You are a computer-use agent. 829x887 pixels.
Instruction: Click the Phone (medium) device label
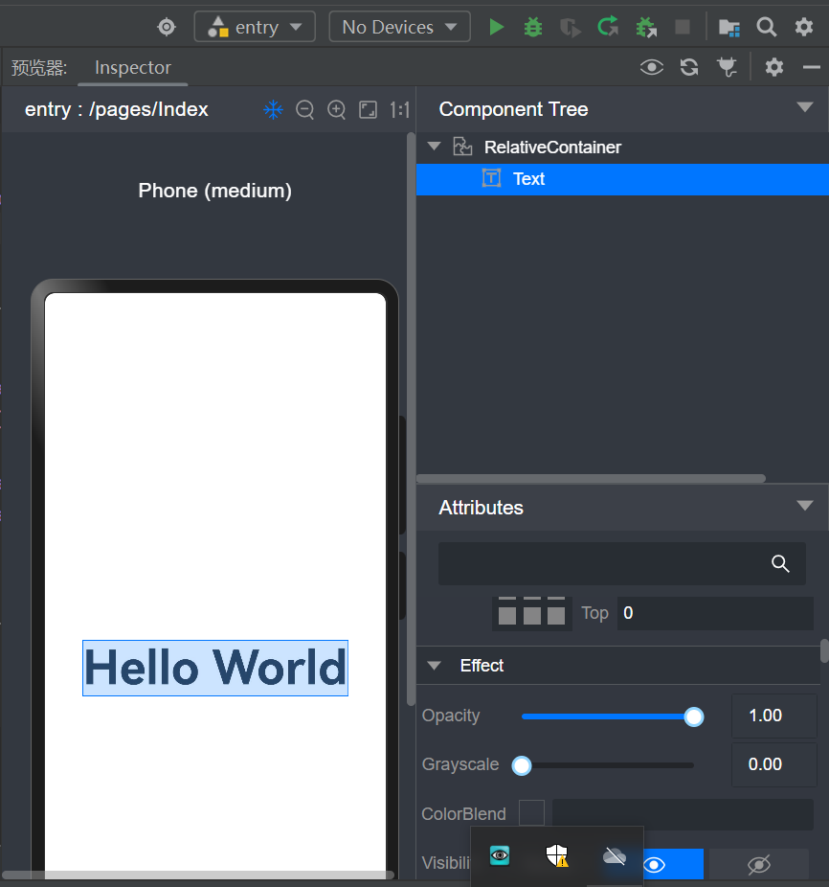click(x=214, y=191)
